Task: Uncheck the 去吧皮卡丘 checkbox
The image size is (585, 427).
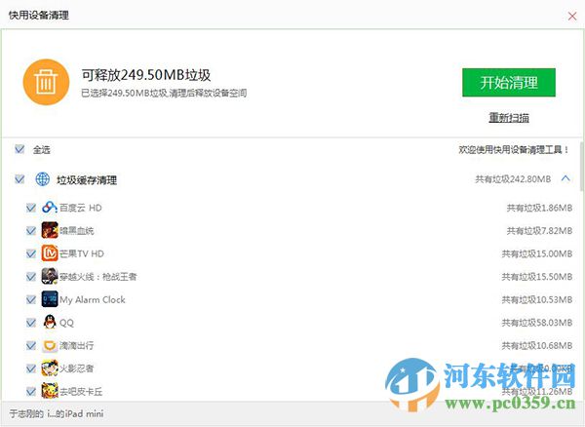Action: coord(31,392)
